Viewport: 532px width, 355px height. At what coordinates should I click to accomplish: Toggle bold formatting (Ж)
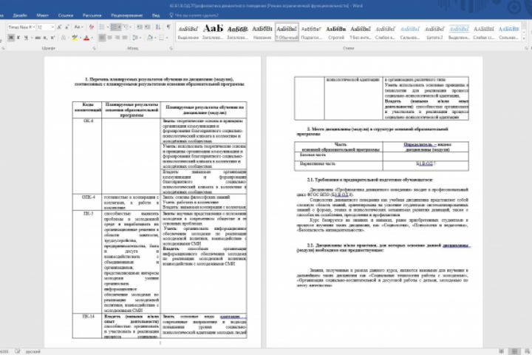pos(11,38)
